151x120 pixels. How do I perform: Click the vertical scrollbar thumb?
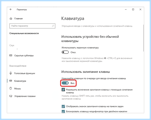[144, 38]
